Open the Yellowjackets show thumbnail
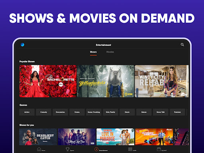 (x=106, y=81)
